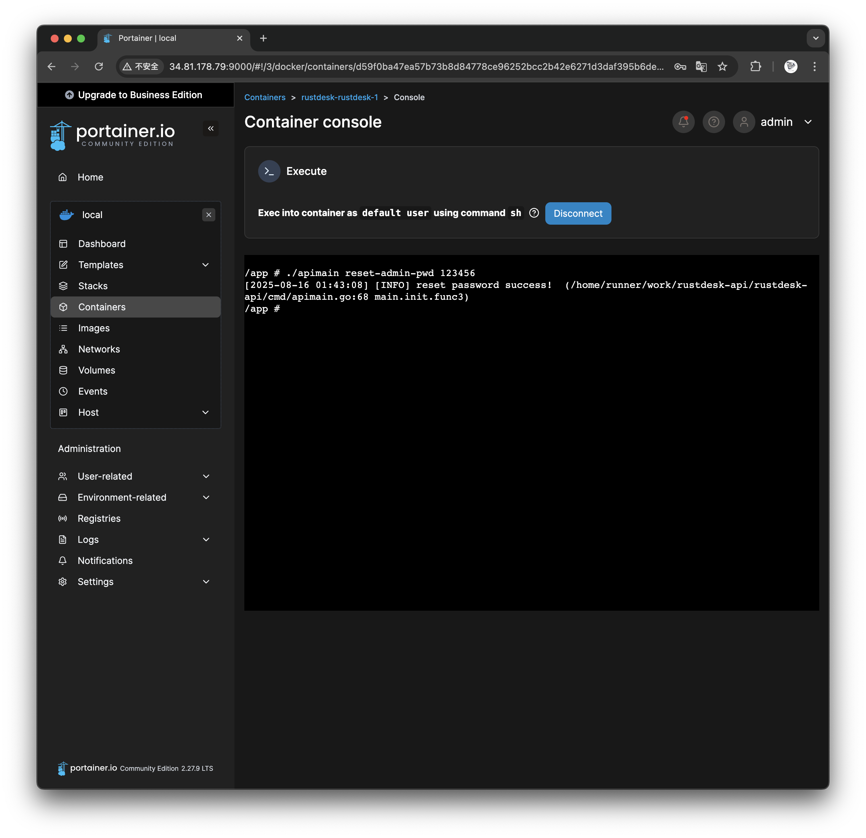Reload the Portainer page

pos(99,67)
